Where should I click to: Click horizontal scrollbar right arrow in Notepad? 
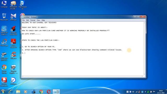(142, 76)
